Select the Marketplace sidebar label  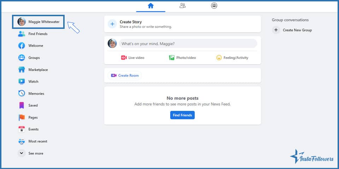[38, 70]
